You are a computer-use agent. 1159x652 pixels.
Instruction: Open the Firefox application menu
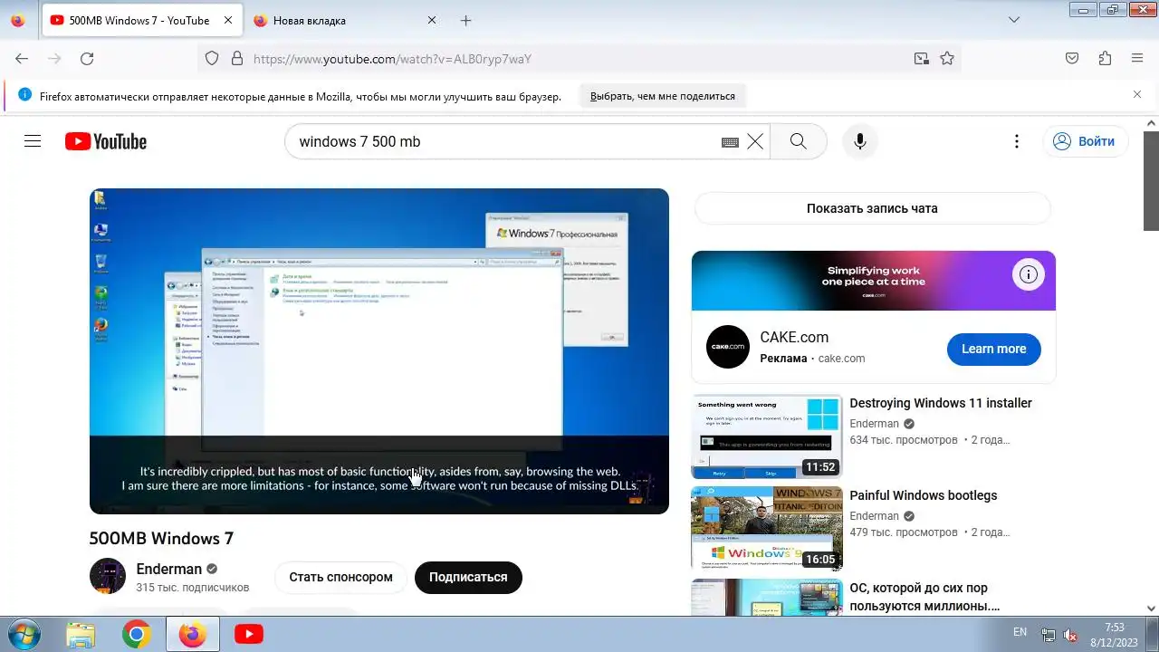(x=1137, y=59)
